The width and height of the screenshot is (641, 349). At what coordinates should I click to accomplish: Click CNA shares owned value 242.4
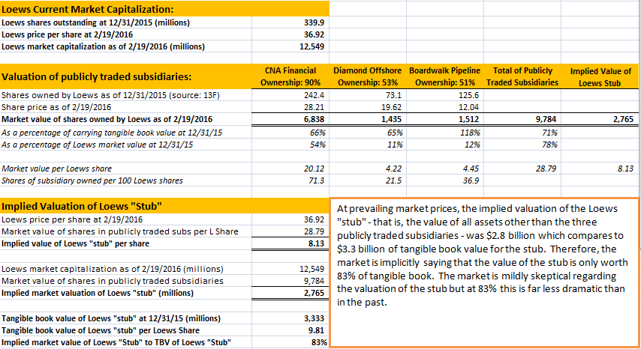pos(314,95)
